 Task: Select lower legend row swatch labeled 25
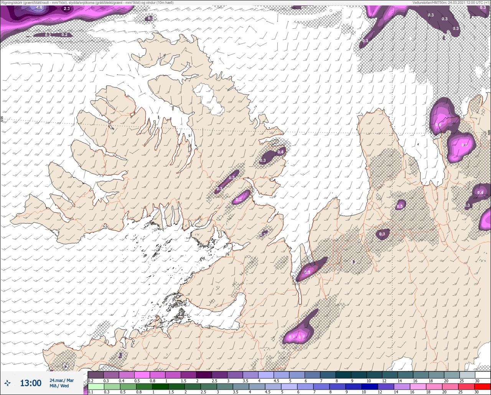click(x=466, y=387)
